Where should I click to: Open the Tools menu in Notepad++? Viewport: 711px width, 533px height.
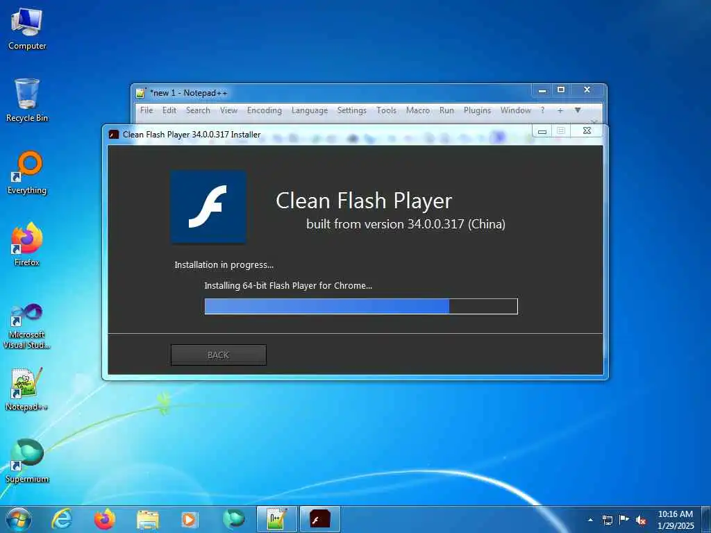click(x=386, y=110)
